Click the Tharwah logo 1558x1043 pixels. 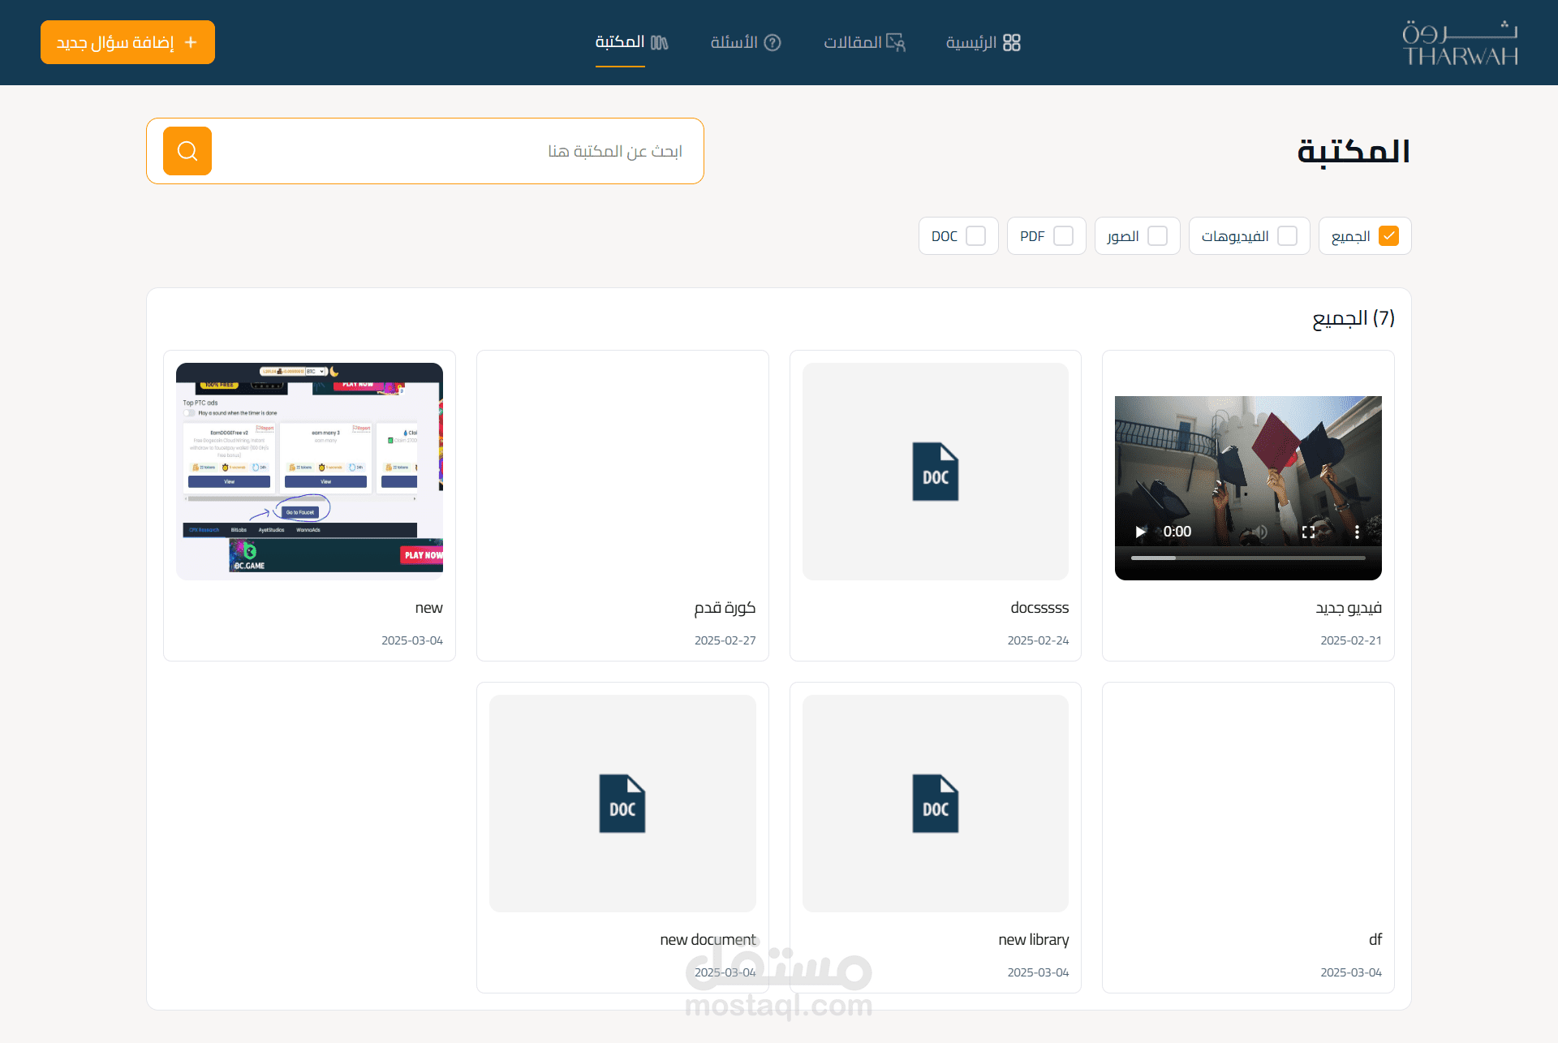click(1459, 42)
